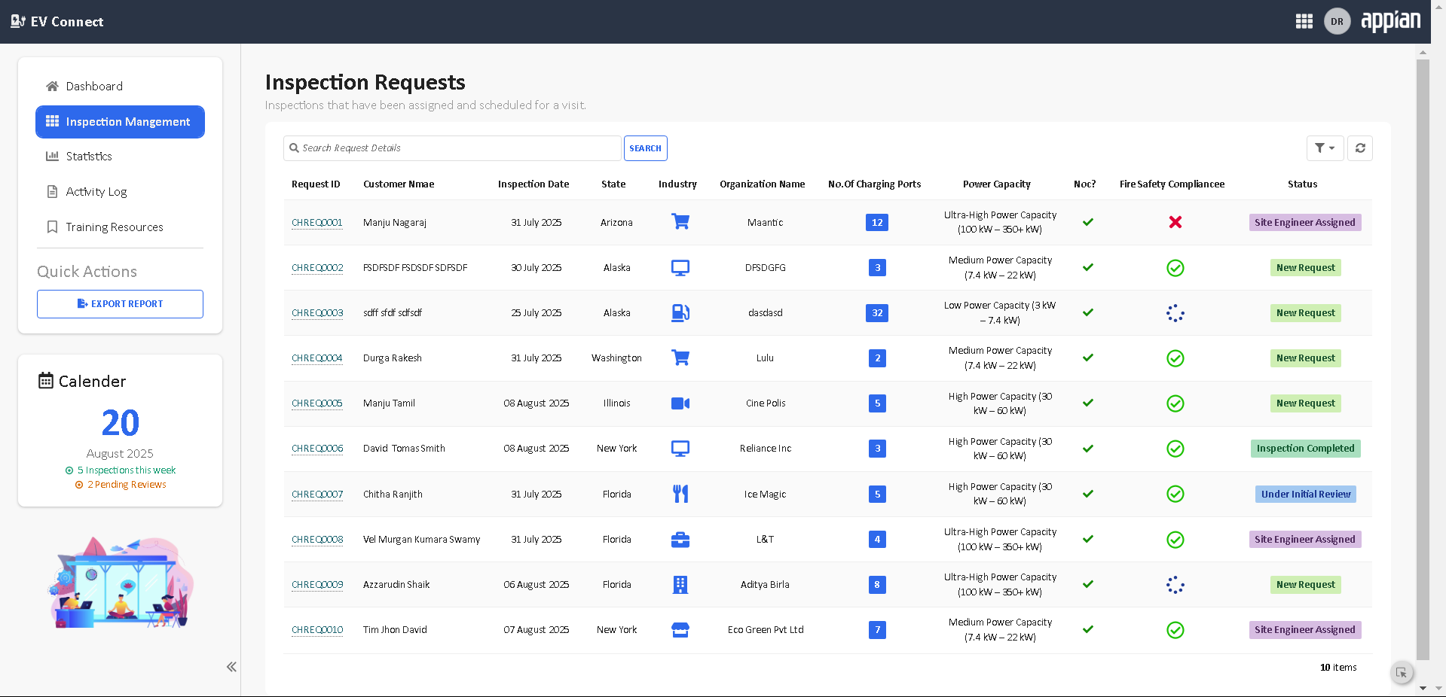Click fire safety checkmark for CHREQ0002 row
This screenshot has height=697, width=1446.
1175,268
